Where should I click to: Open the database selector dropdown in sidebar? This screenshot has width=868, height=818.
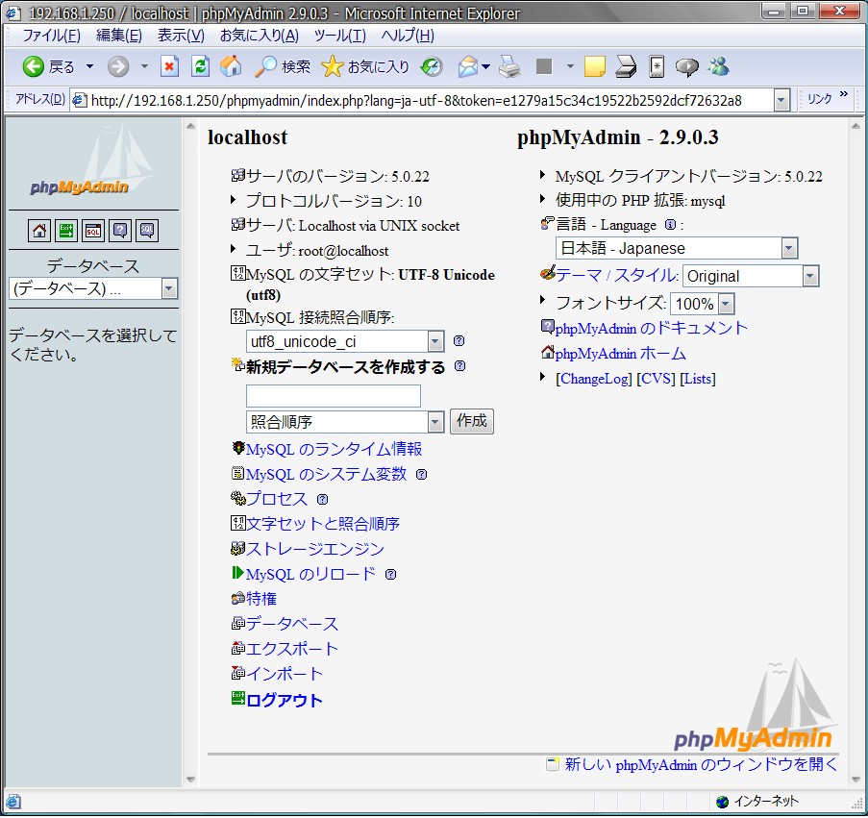(169, 289)
